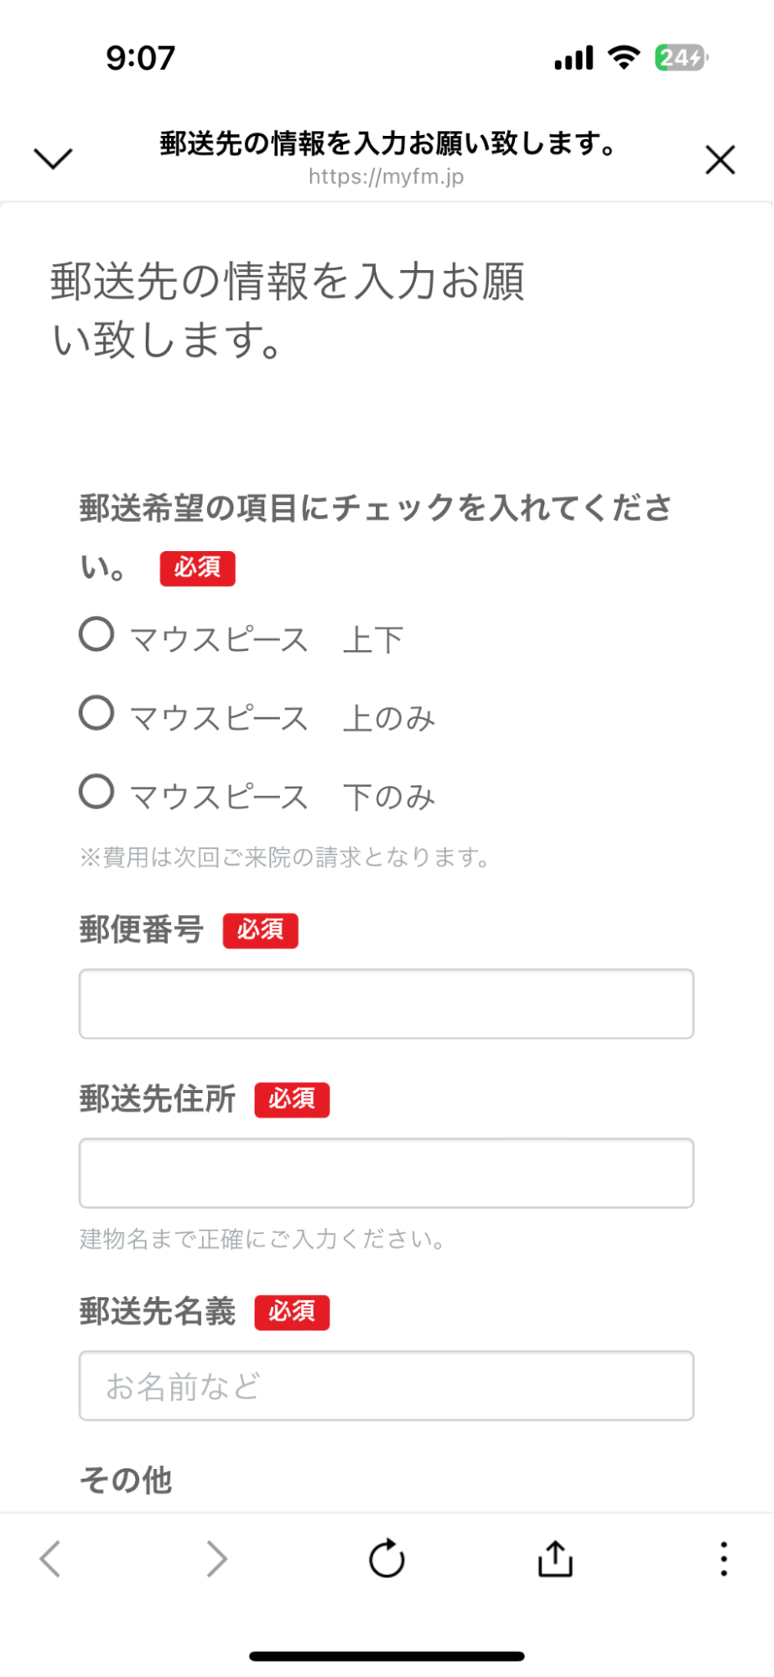This screenshot has width=774, height=1677.
Task: Tap the https://myfm.jp URL text
Action: click(386, 177)
